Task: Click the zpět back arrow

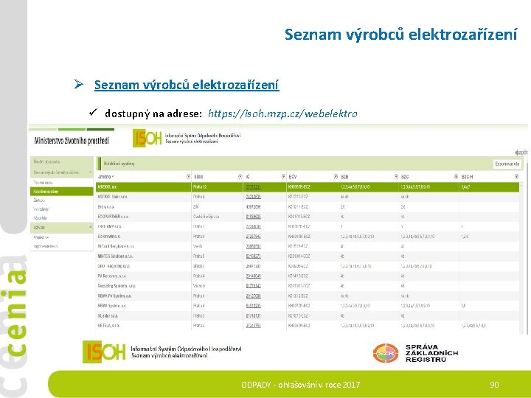Action: [x=521, y=153]
